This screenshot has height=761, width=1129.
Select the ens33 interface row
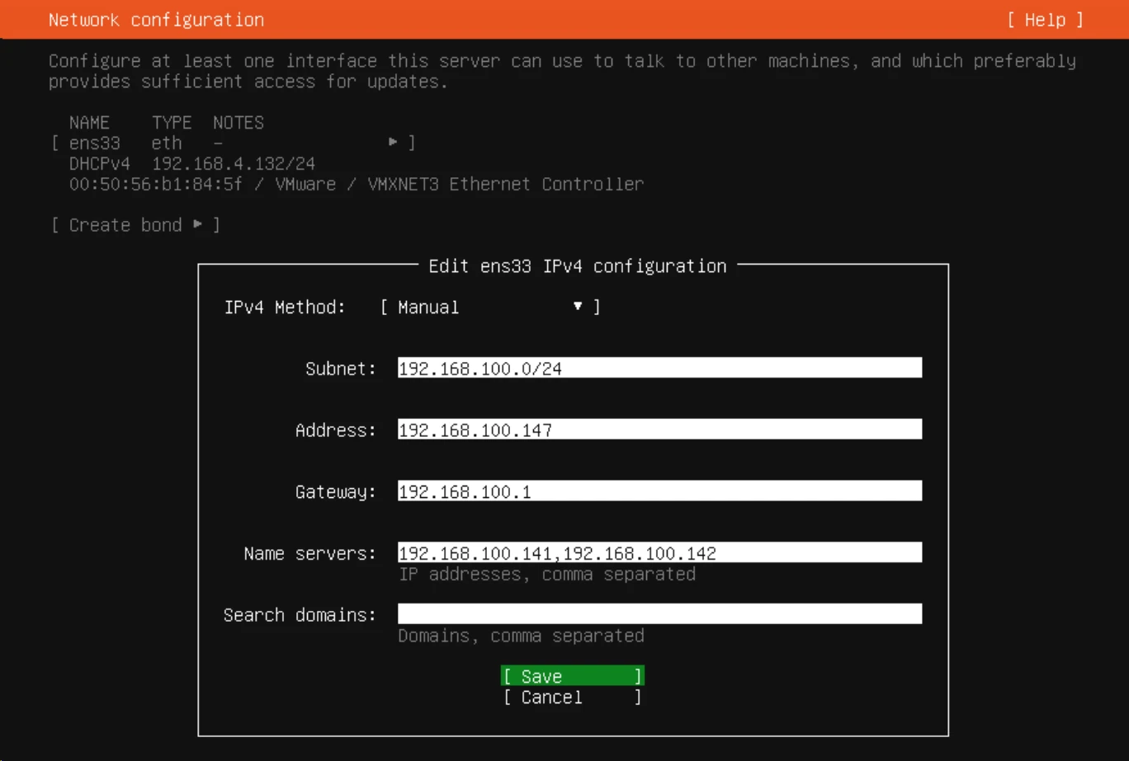pos(233,143)
